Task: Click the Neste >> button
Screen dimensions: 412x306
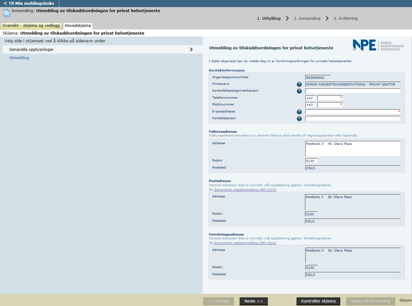Action: (254, 301)
